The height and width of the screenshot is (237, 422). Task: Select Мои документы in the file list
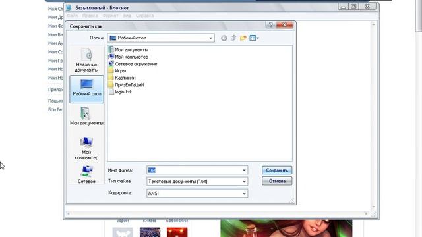tap(129, 50)
